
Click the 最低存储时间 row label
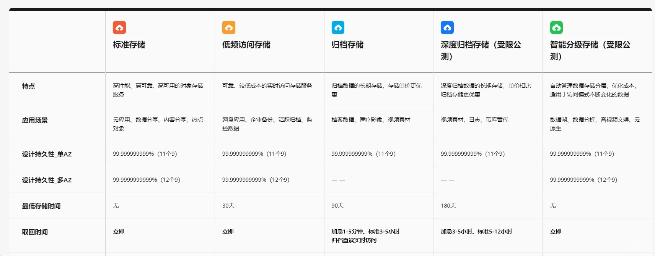[x=41, y=206]
